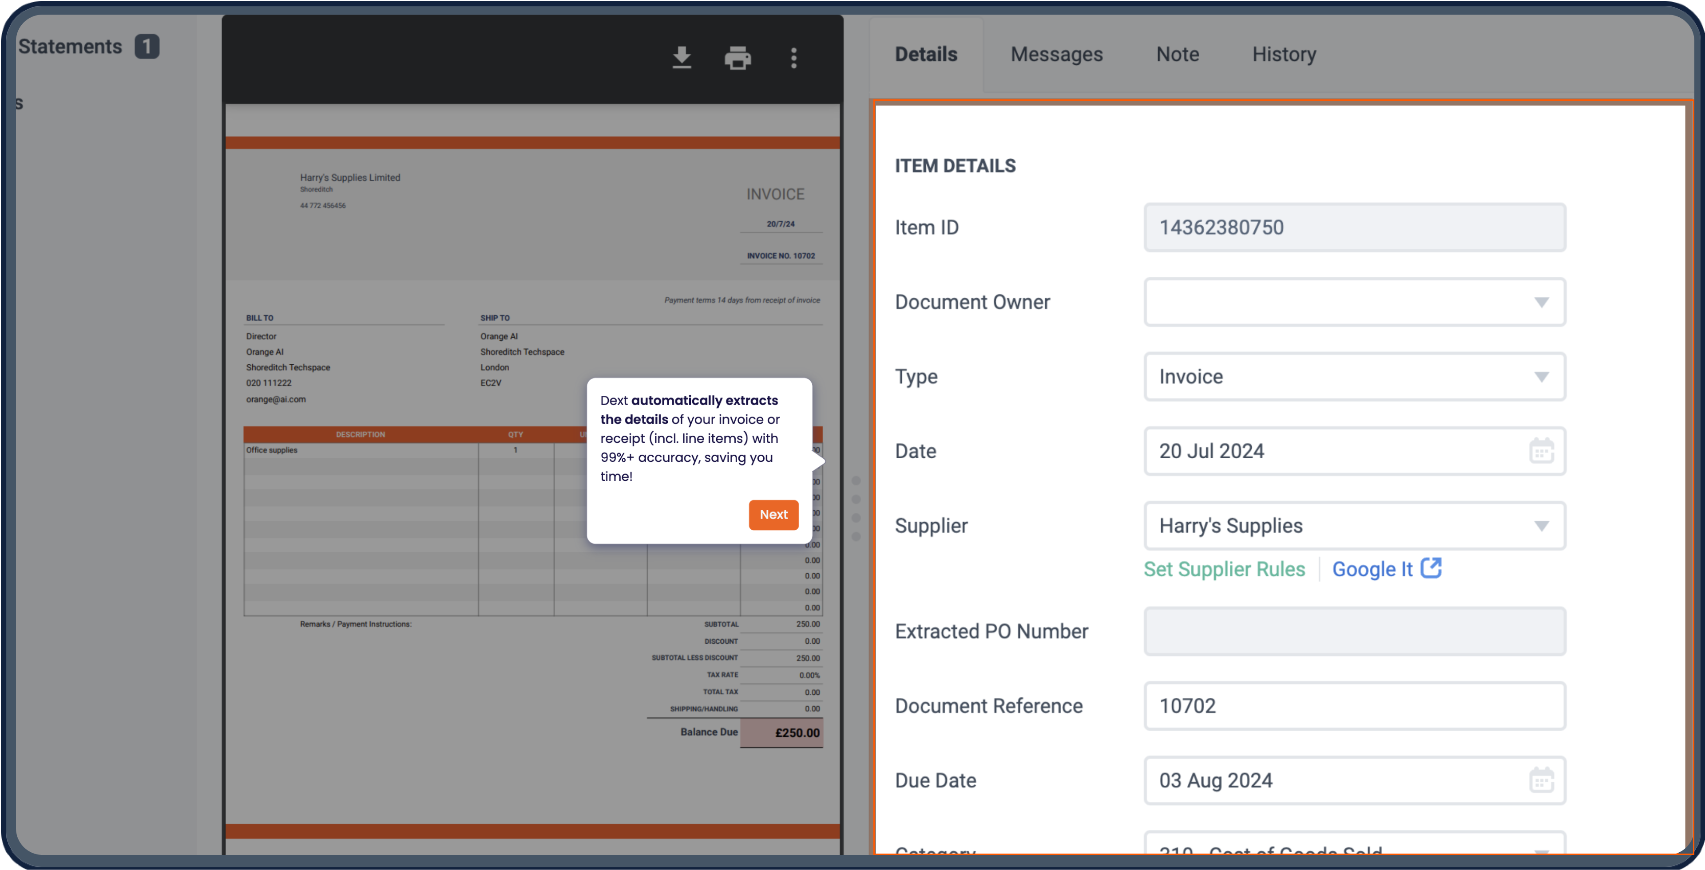Image resolution: width=1705 pixels, height=870 pixels.
Task: Switch to the Messages tab
Action: coord(1057,53)
